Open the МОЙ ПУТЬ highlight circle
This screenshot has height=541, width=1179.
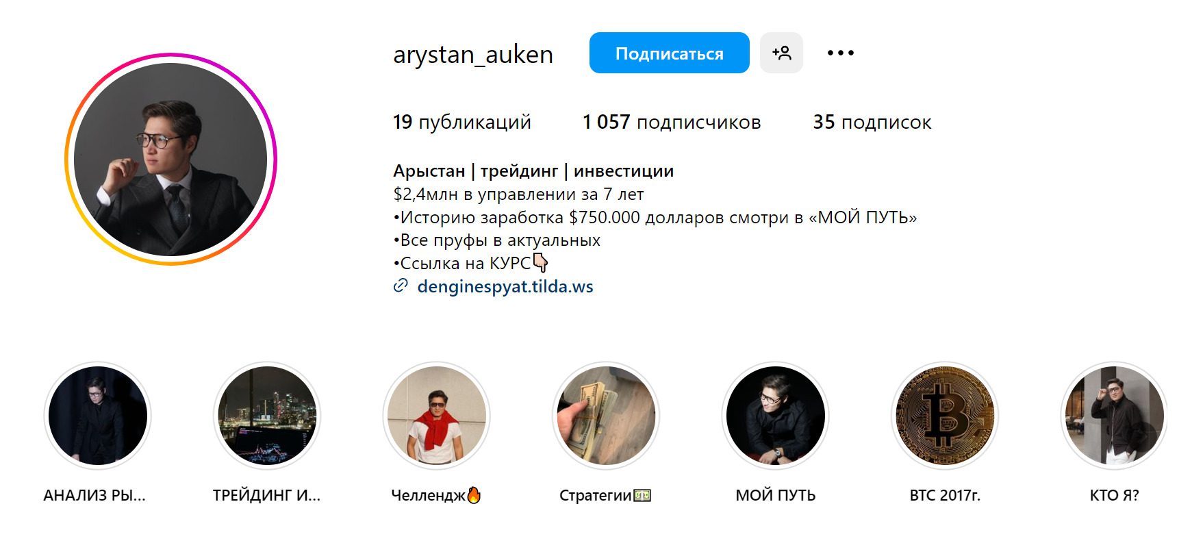pyautogui.click(x=776, y=416)
